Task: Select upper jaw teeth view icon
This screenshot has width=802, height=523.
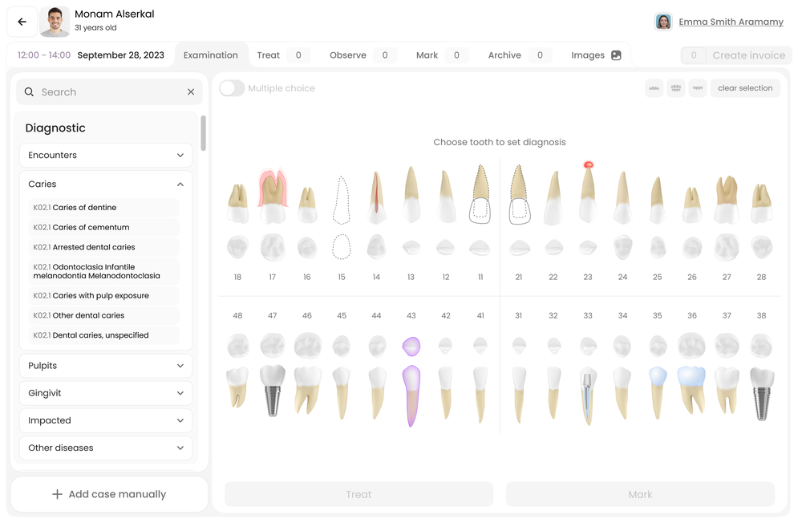Action: 654,88
